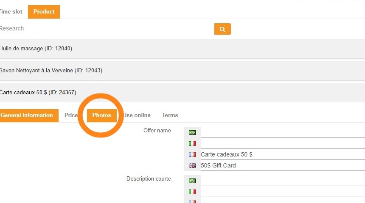Open the Terms tab
365x203 pixels.
(170, 115)
